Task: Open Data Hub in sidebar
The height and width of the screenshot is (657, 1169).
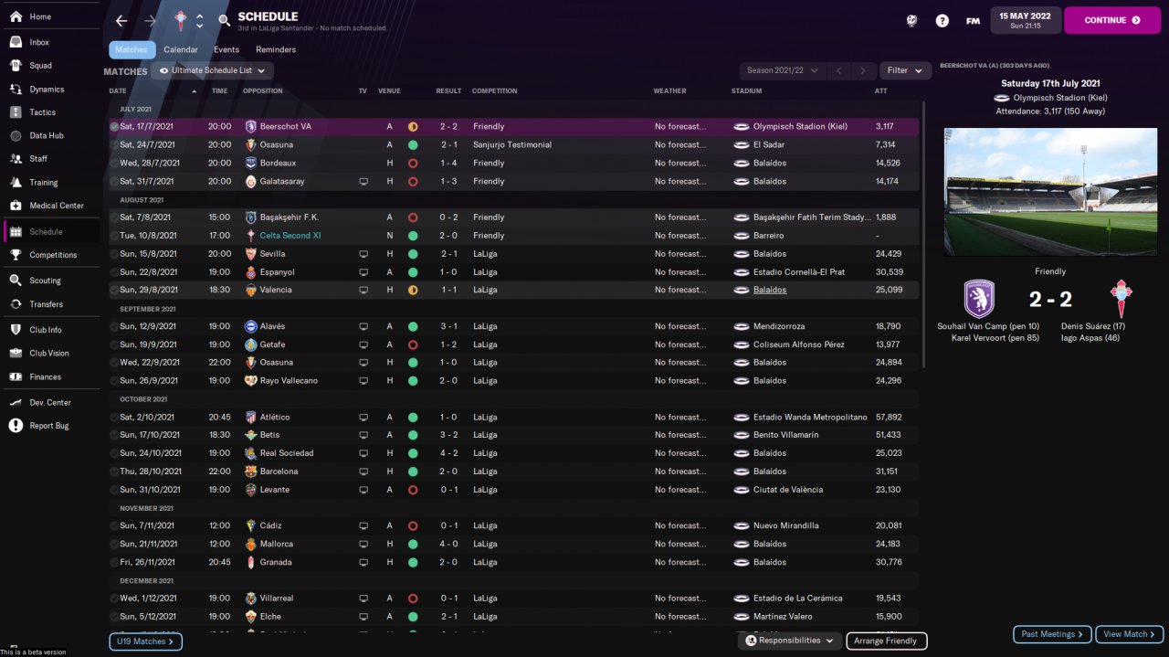Action: (x=47, y=135)
